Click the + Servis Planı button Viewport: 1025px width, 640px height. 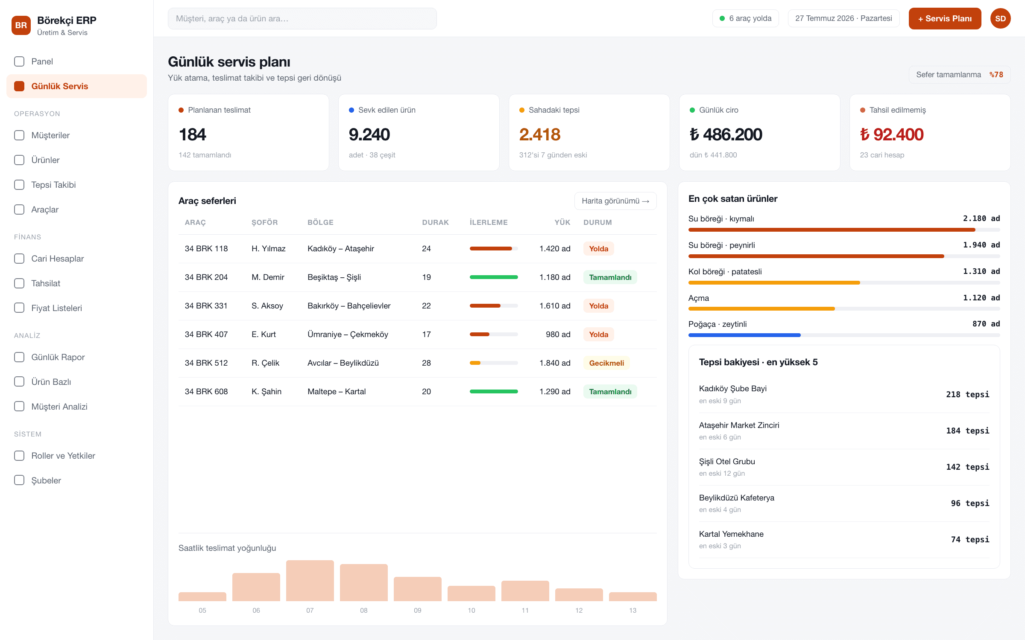(x=945, y=18)
